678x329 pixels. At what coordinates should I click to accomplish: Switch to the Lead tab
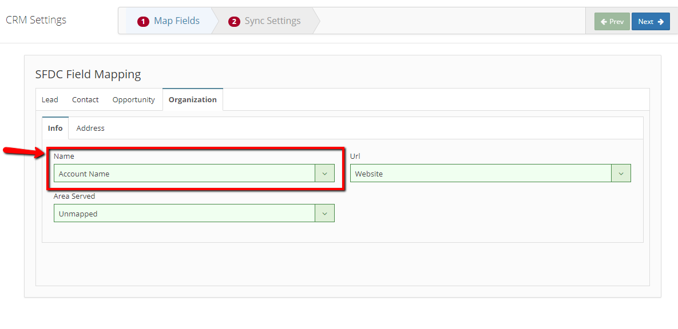point(50,100)
